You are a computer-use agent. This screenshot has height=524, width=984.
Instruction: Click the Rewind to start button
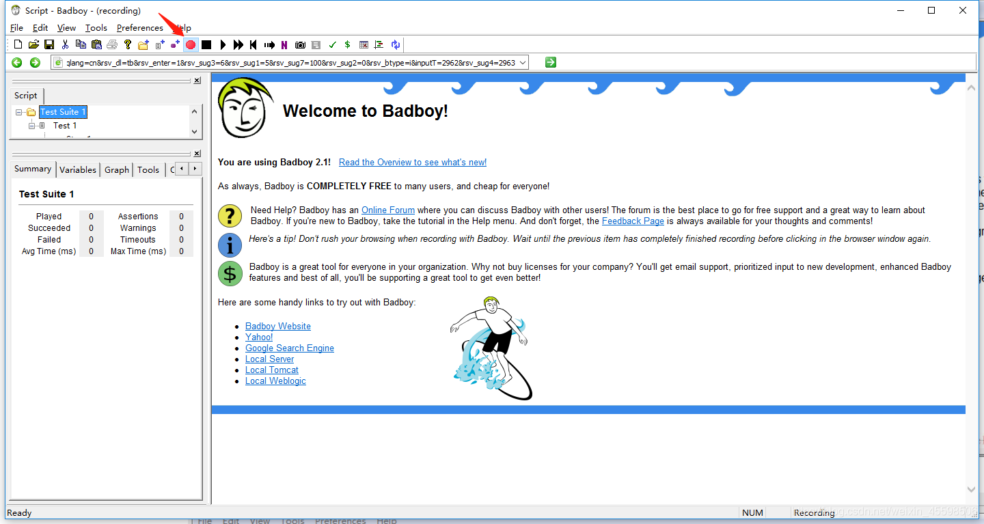pos(253,44)
